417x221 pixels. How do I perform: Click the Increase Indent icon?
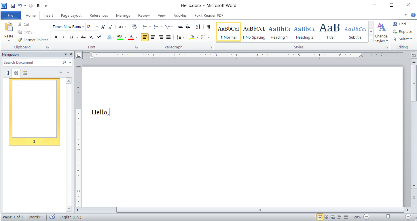point(188,27)
